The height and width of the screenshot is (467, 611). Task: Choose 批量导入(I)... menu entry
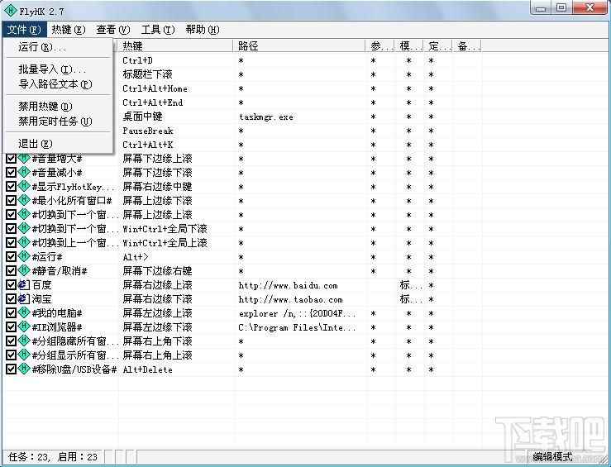[x=58, y=69]
